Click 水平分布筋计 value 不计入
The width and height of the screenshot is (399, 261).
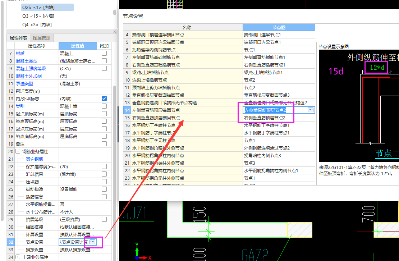tap(78, 212)
